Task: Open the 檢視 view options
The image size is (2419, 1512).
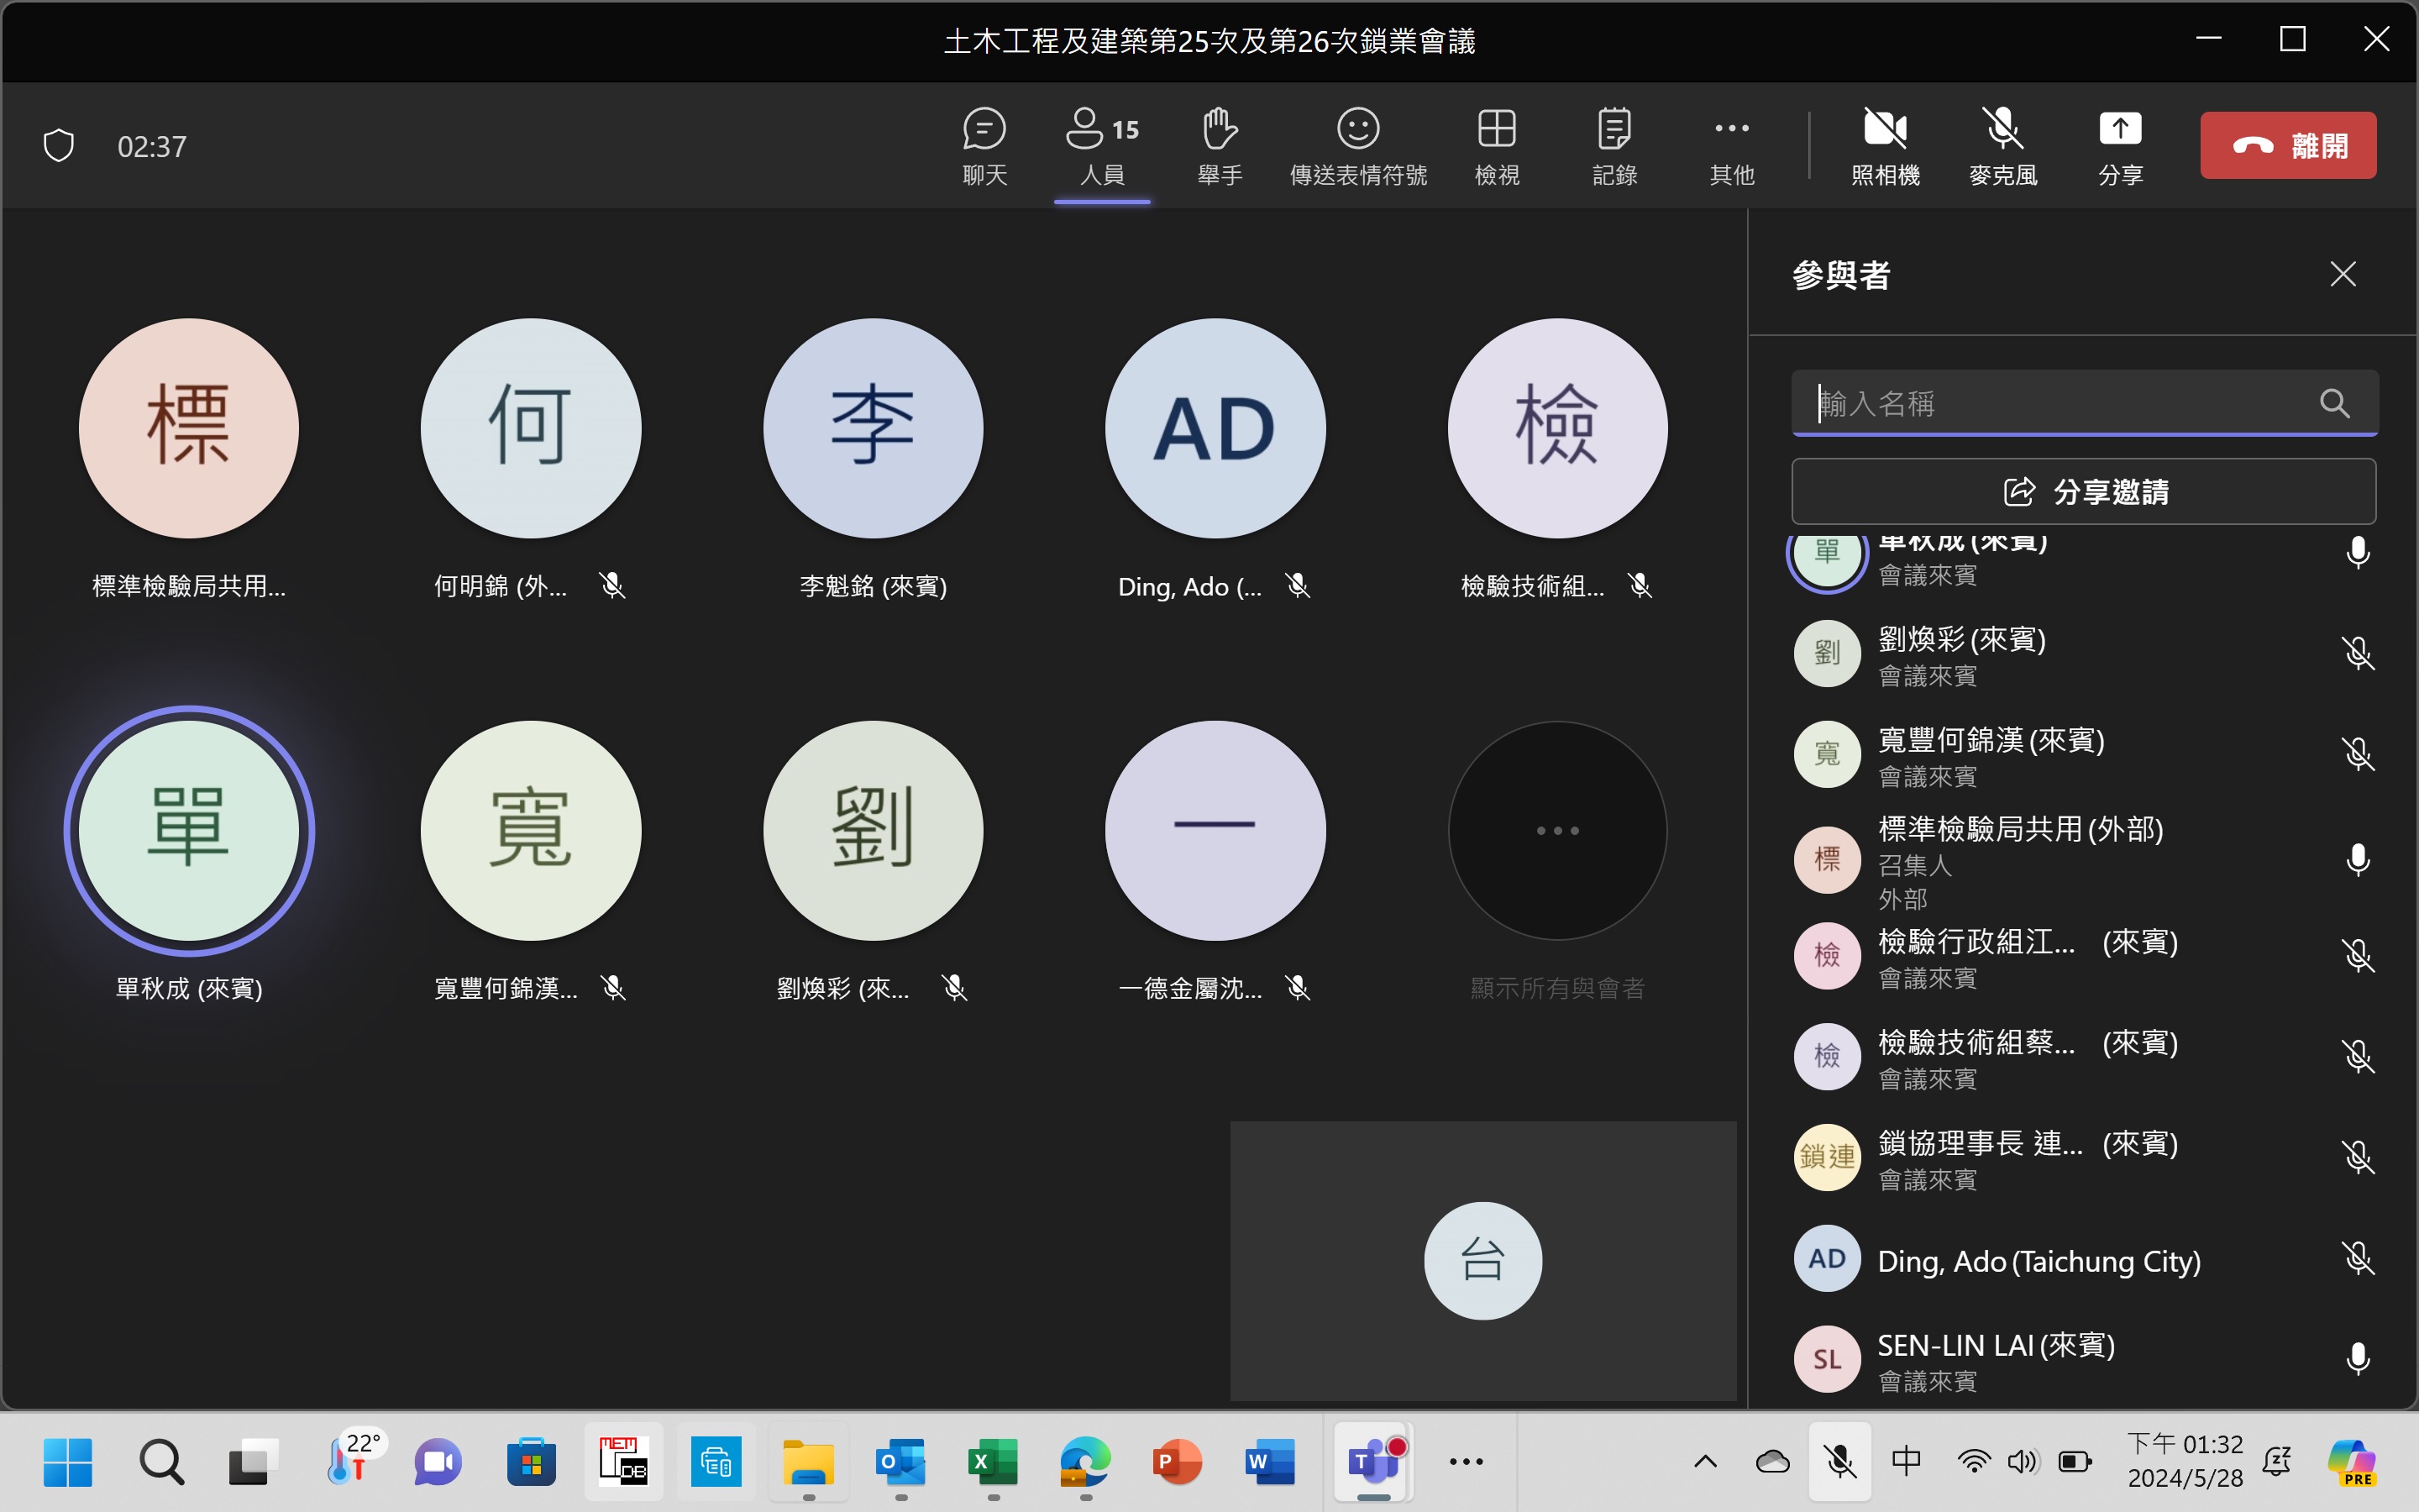Action: [x=1497, y=146]
